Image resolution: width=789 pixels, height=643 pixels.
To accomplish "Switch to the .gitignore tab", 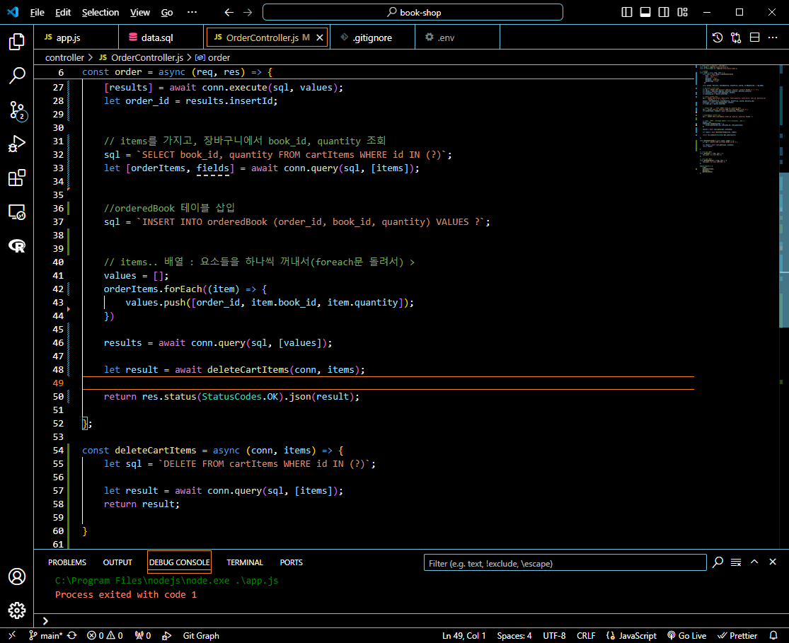I will click(372, 37).
